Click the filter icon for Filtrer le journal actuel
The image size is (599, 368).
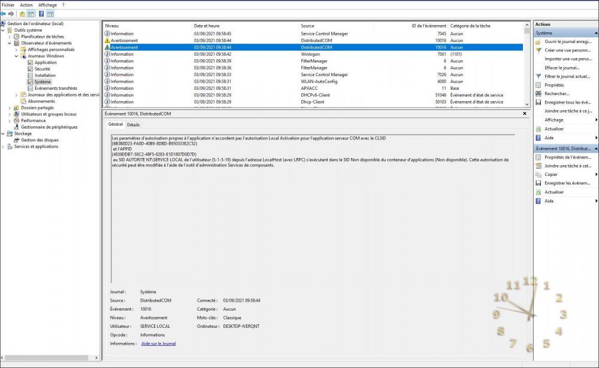tap(539, 77)
